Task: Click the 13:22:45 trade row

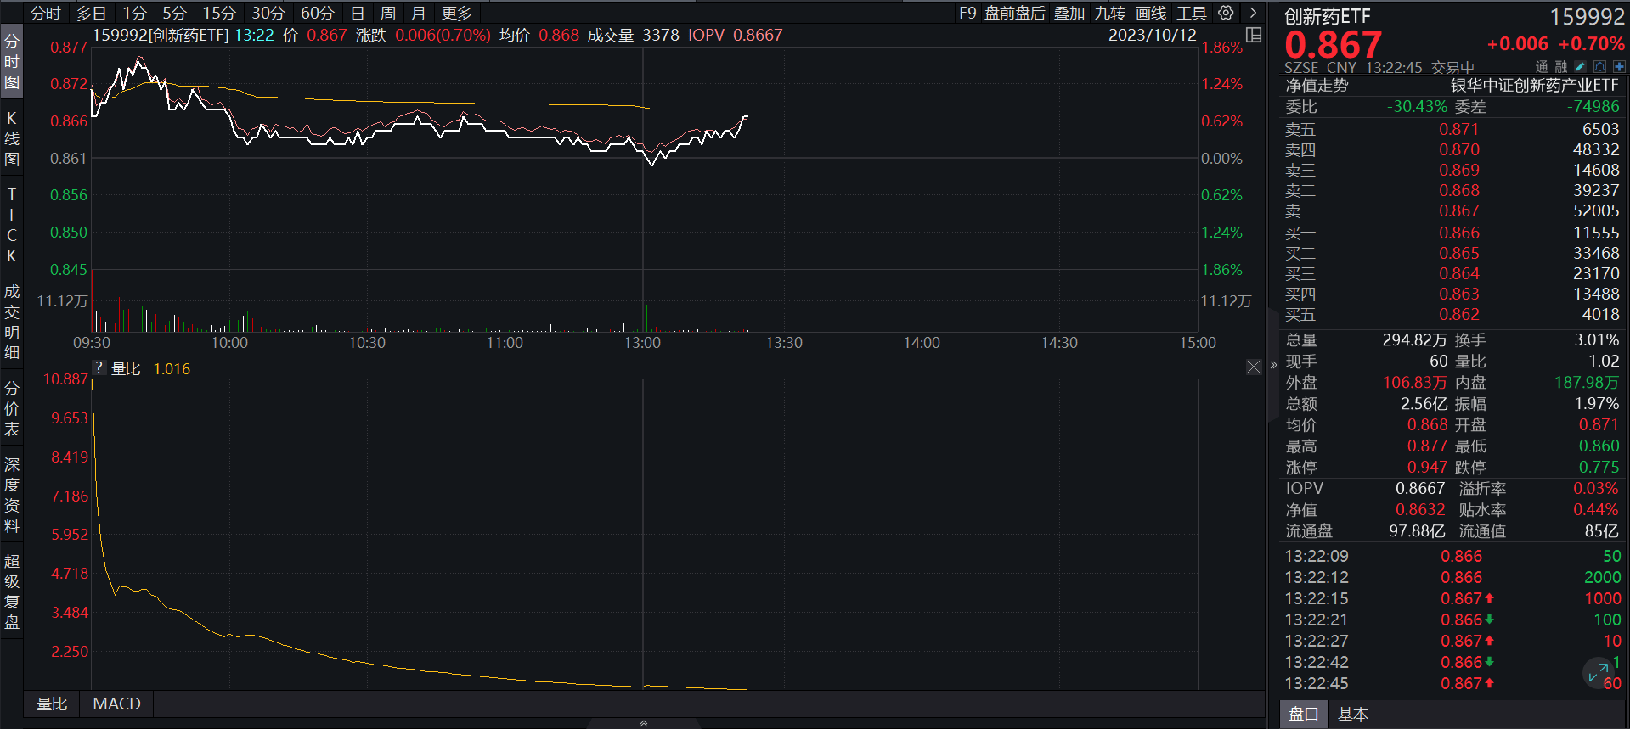Action: click(1452, 683)
